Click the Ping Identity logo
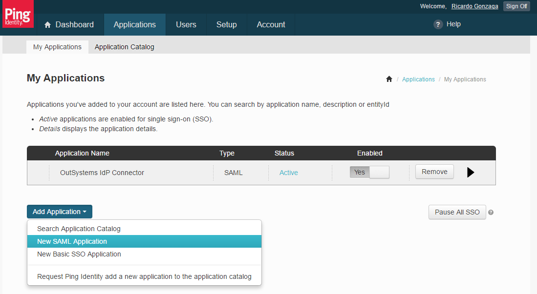Viewport: 537px width, 294px height. click(x=18, y=15)
